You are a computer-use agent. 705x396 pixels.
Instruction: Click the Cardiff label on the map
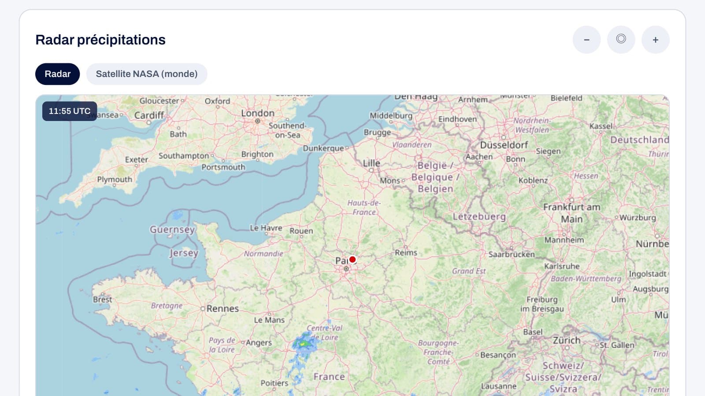click(x=149, y=115)
